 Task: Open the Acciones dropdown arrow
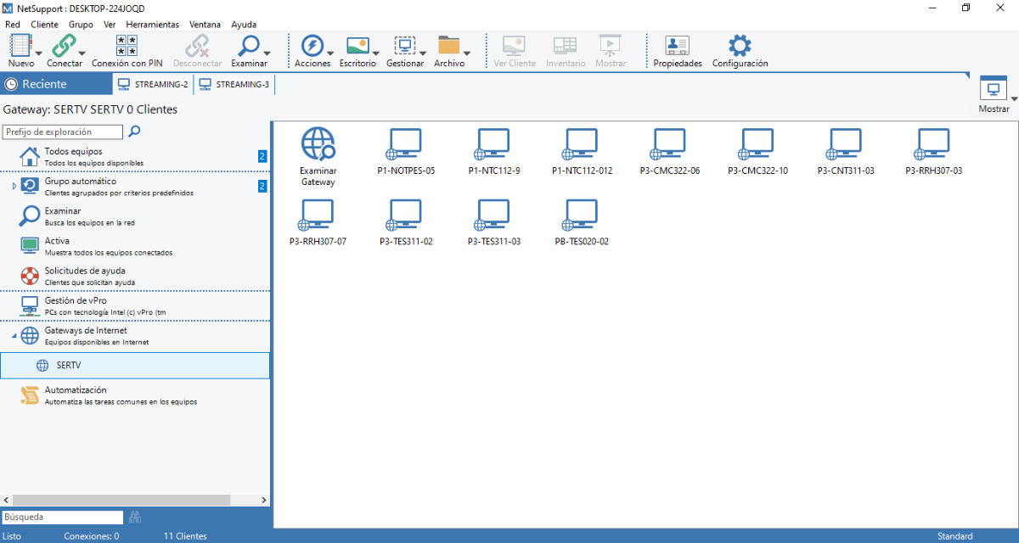329,52
